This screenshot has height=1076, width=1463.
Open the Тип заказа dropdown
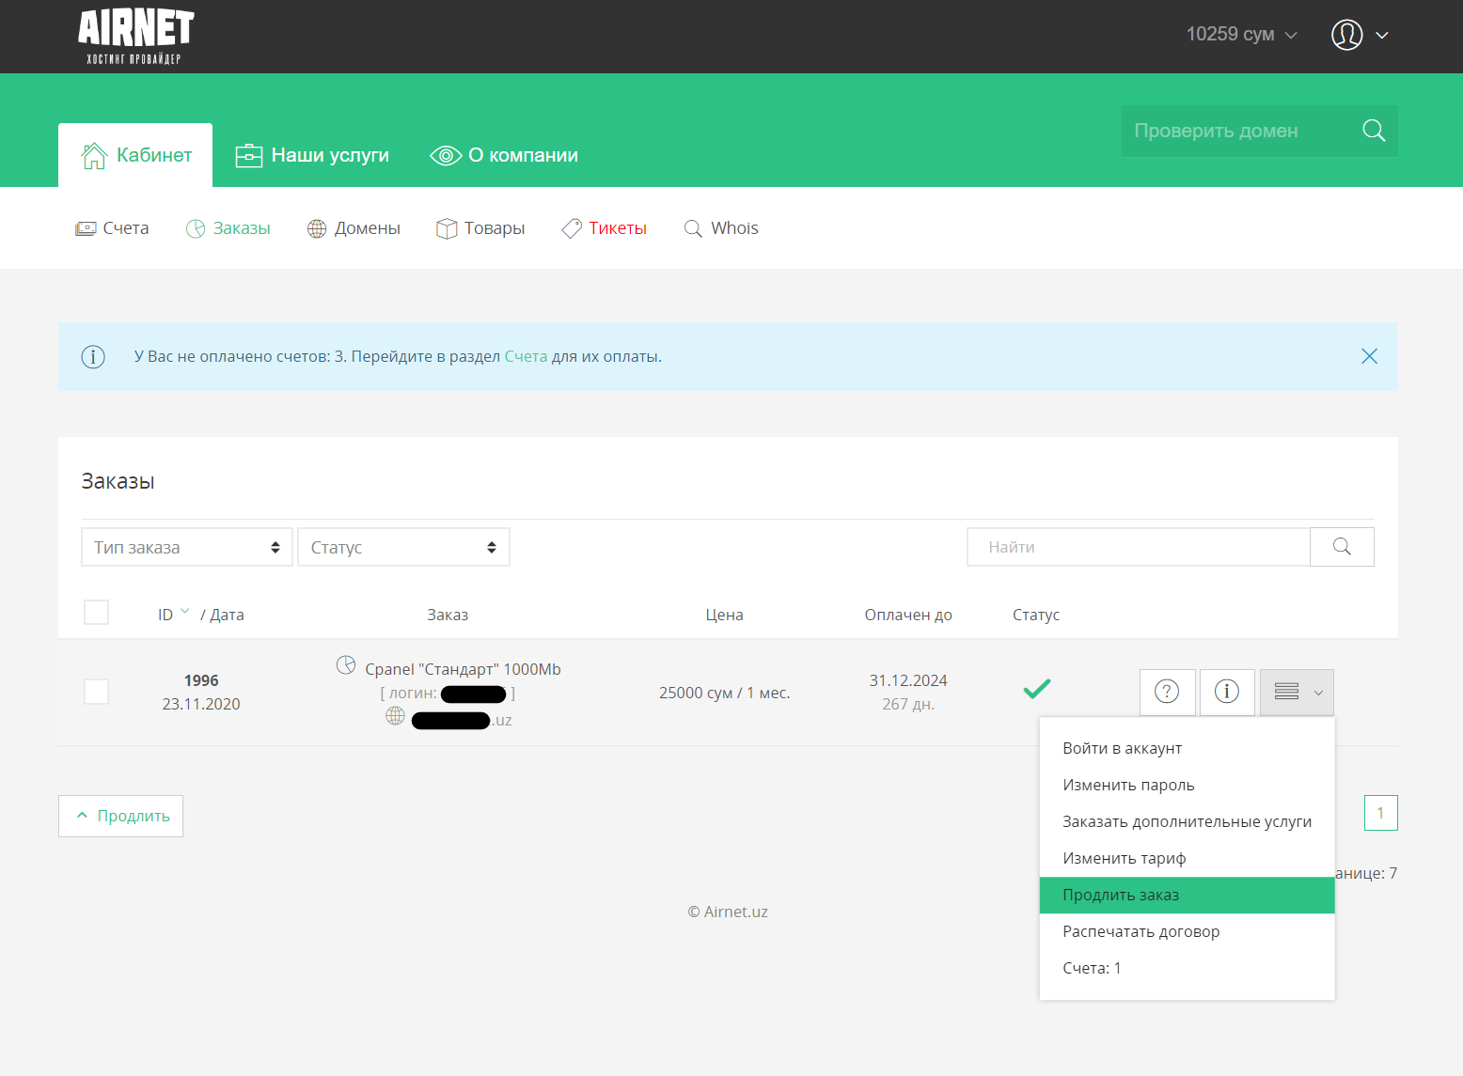coord(186,546)
